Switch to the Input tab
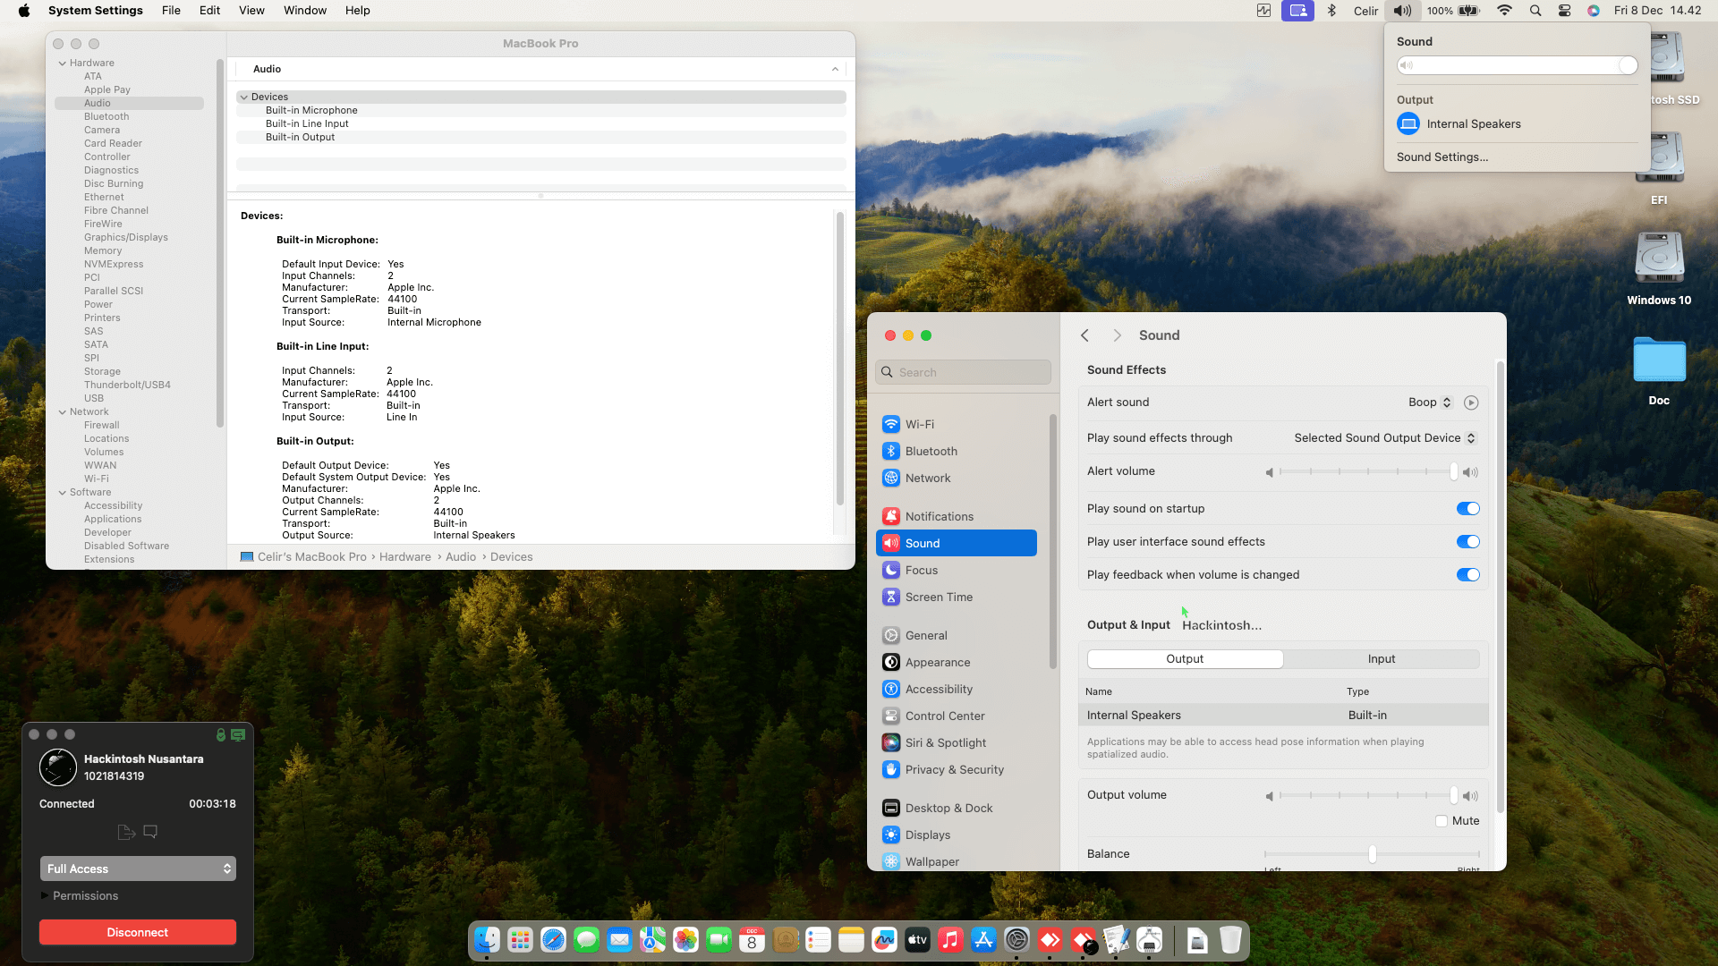Screen dimensions: 1718x966 (1381, 659)
